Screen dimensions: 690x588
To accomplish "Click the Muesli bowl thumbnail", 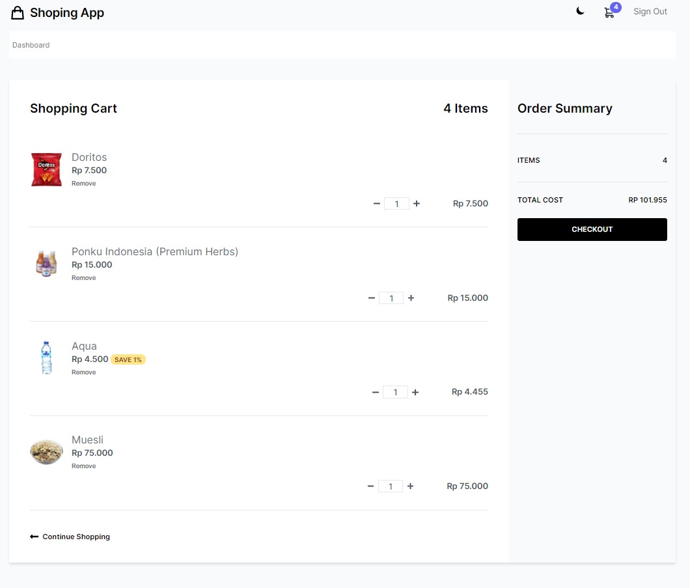I will 47,451.
